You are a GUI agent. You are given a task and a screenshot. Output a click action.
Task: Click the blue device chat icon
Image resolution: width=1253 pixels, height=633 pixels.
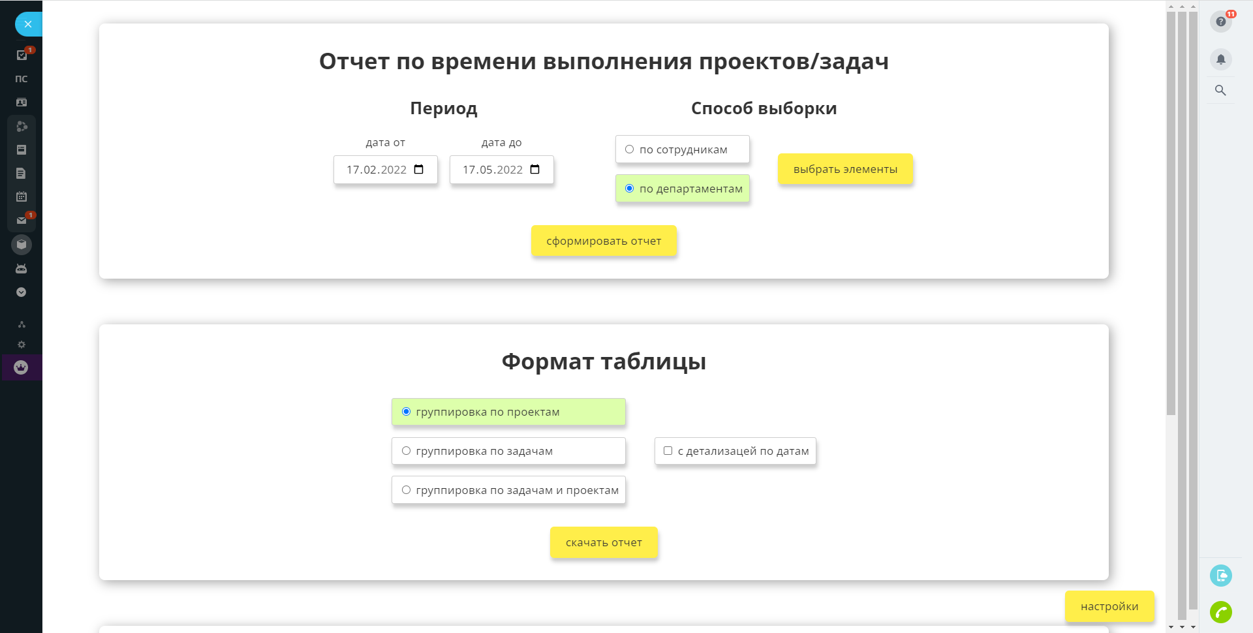coord(1221,576)
